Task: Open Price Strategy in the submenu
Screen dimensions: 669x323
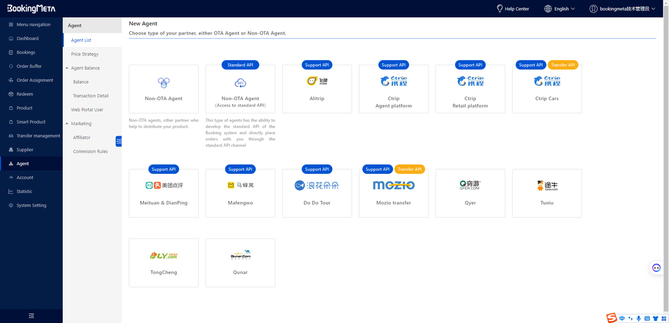Action: pyautogui.click(x=85, y=54)
